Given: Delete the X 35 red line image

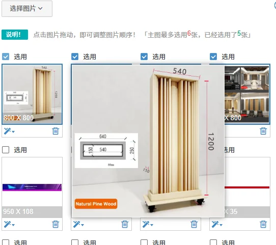Looking at the screenshot, I should coord(263,224).
